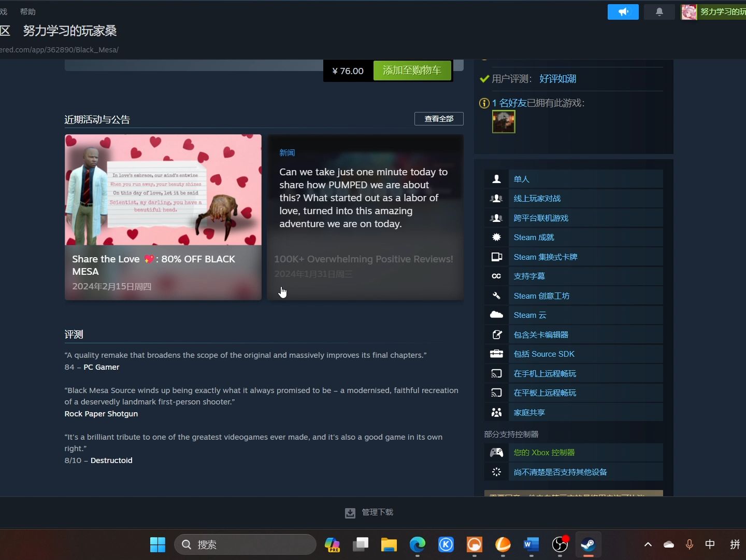
Task: Click the Steam 集换式卡牌 icon
Action: (496, 257)
